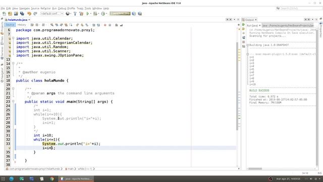Click the memory usage garbage collection bar

120,14
